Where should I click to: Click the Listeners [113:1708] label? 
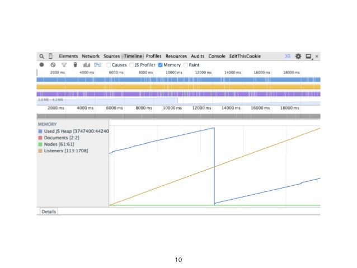[66, 151]
